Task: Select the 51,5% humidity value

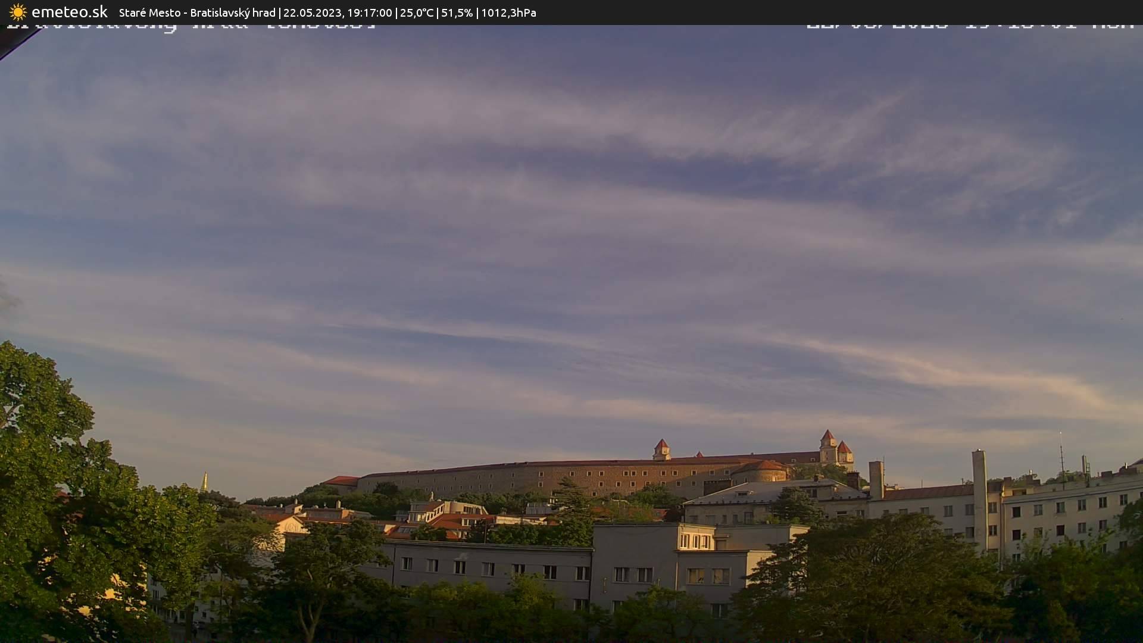Action: 458,13
